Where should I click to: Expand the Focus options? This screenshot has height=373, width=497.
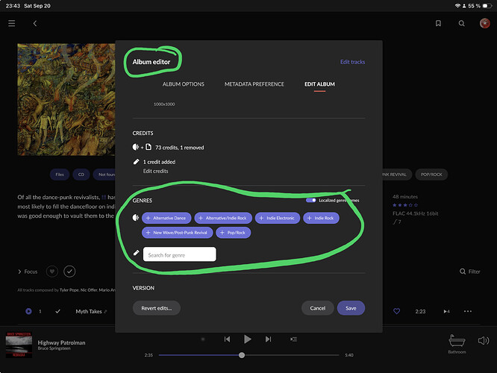(27, 272)
